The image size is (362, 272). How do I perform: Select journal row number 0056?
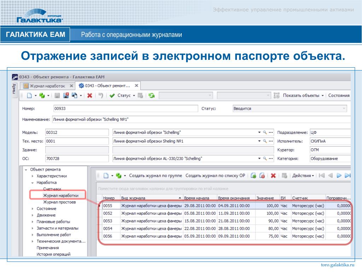[x=226, y=236]
